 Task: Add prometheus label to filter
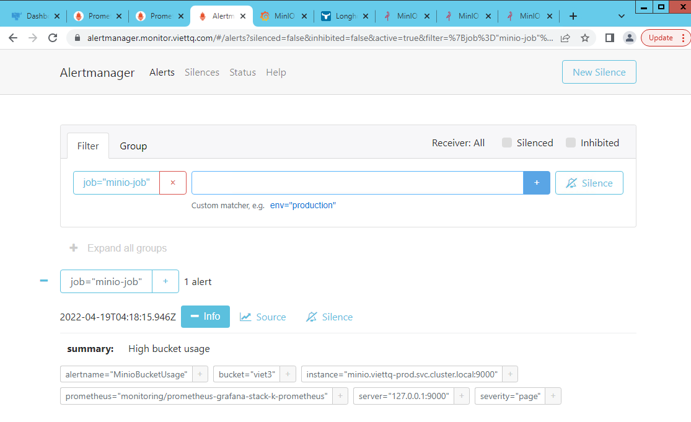point(340,396)
